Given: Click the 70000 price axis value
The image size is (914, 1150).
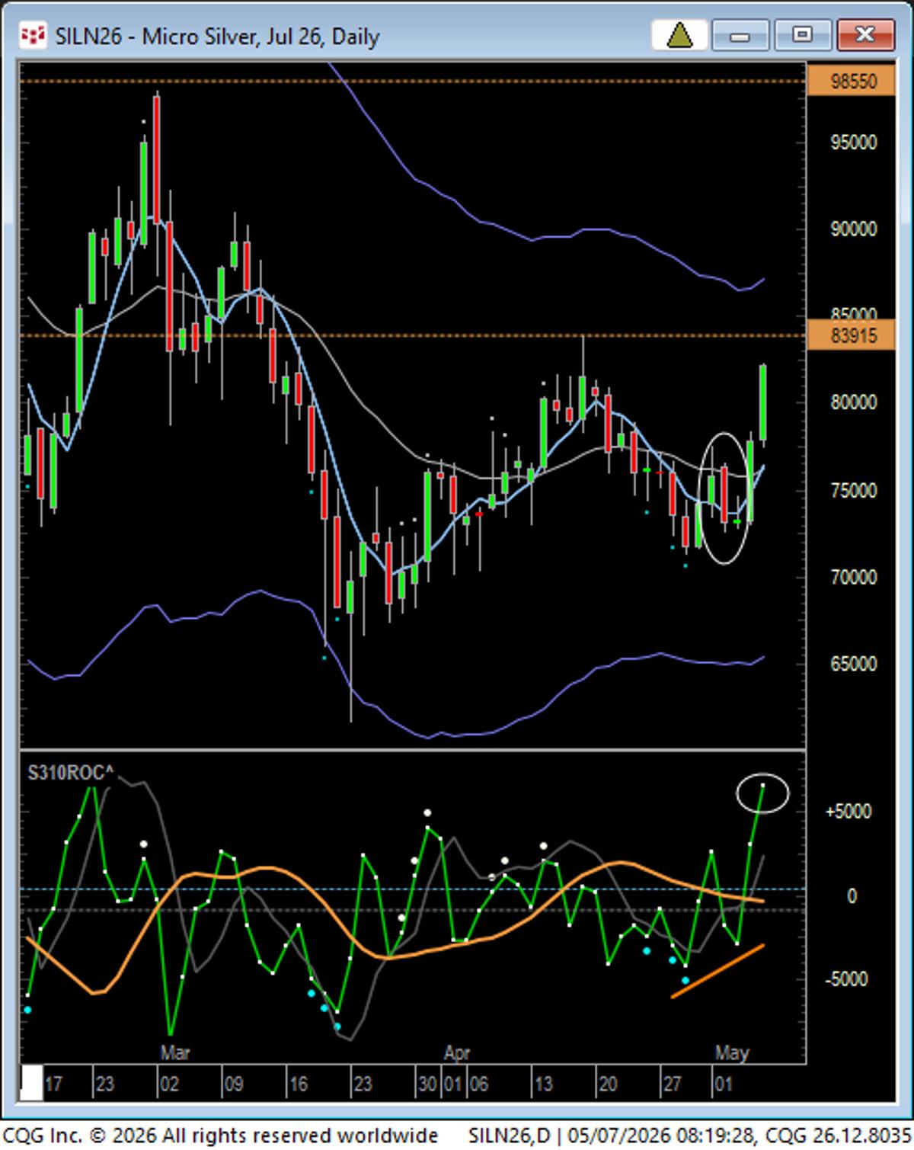Looking at the screenshot, I should click(853, 578).
